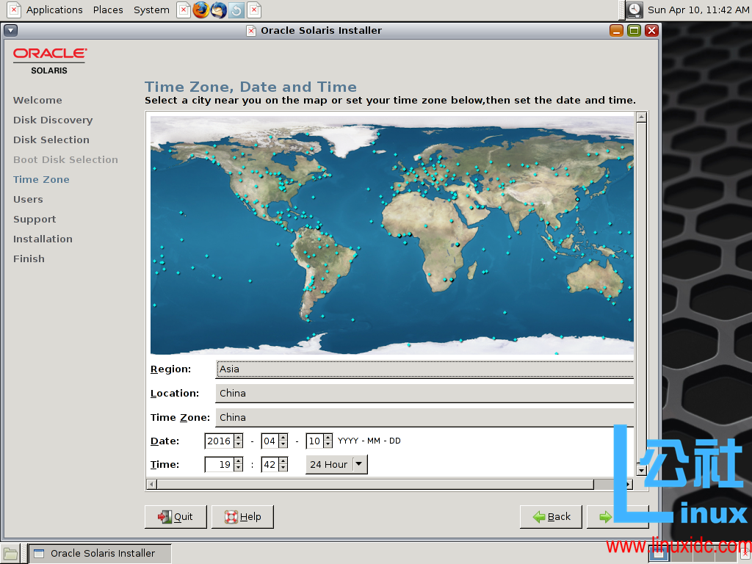752x564 pixels.
Task: Click the YYYY - MM - DD format hint
Action: pyautogui.click(x=369, y=441)
